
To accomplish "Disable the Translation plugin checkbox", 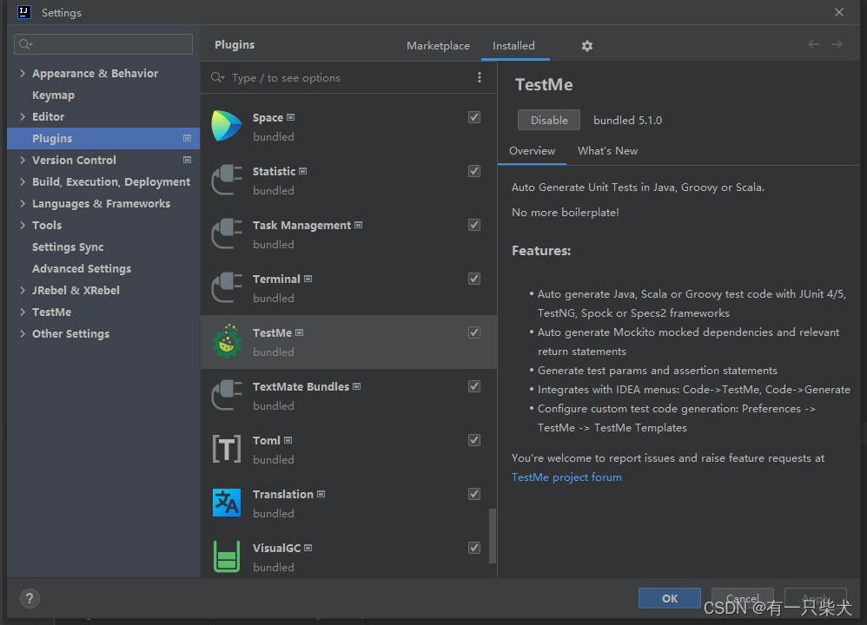I will coord(474,494).
